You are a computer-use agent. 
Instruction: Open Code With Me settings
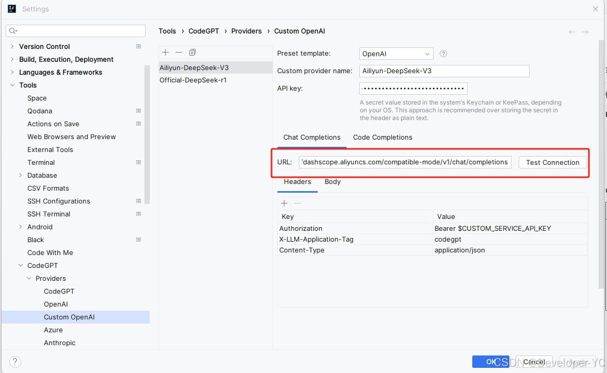[50, 253]
